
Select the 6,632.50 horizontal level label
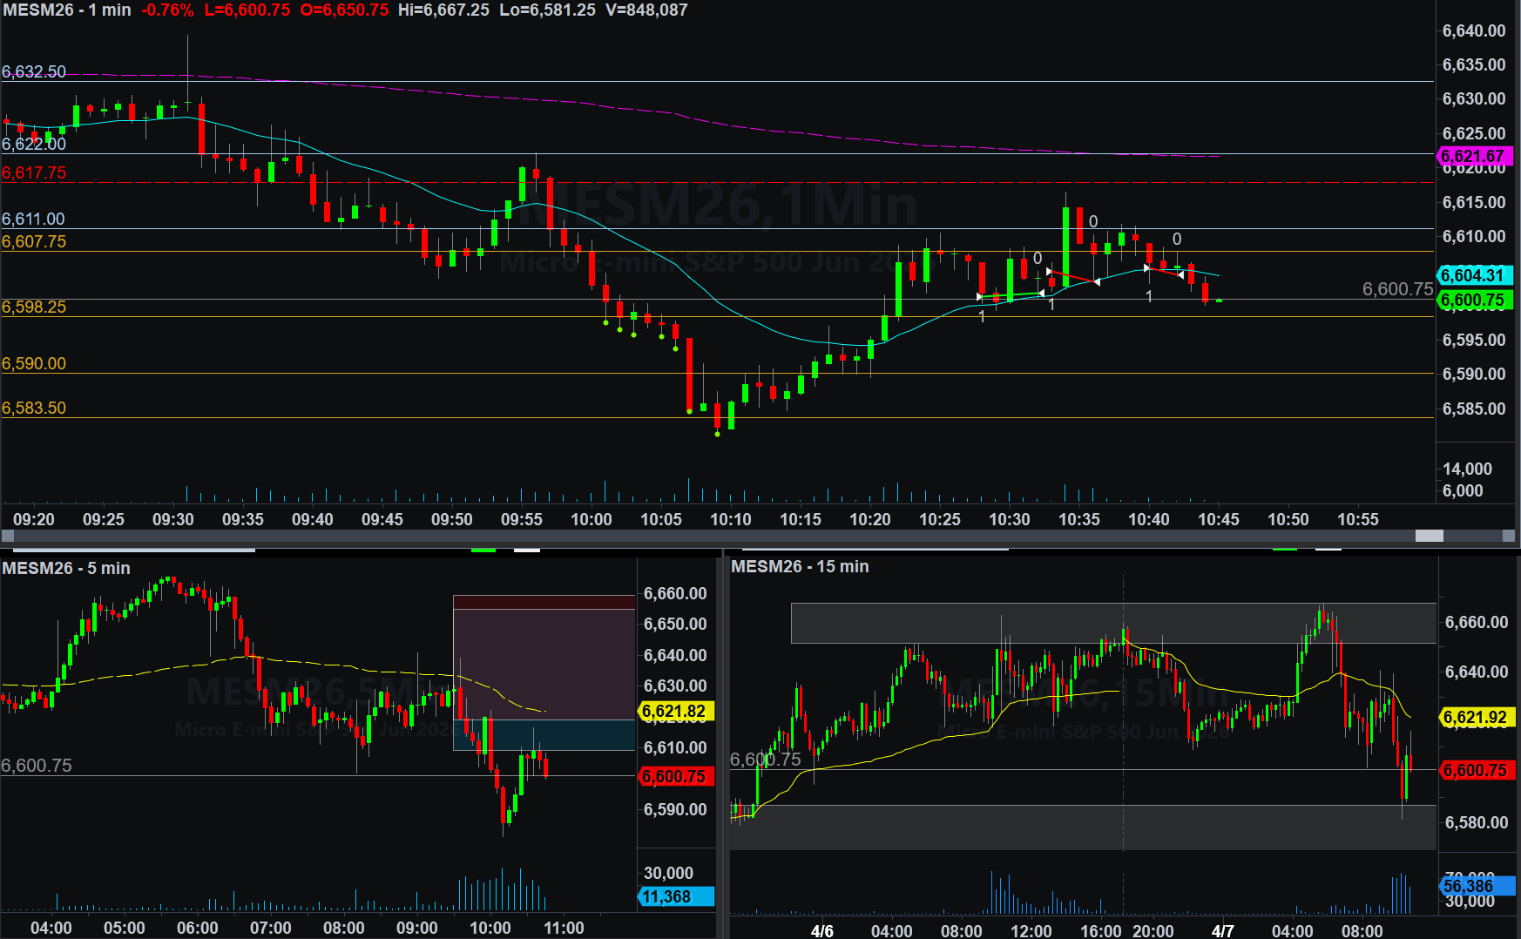click(x=34, y=71)
